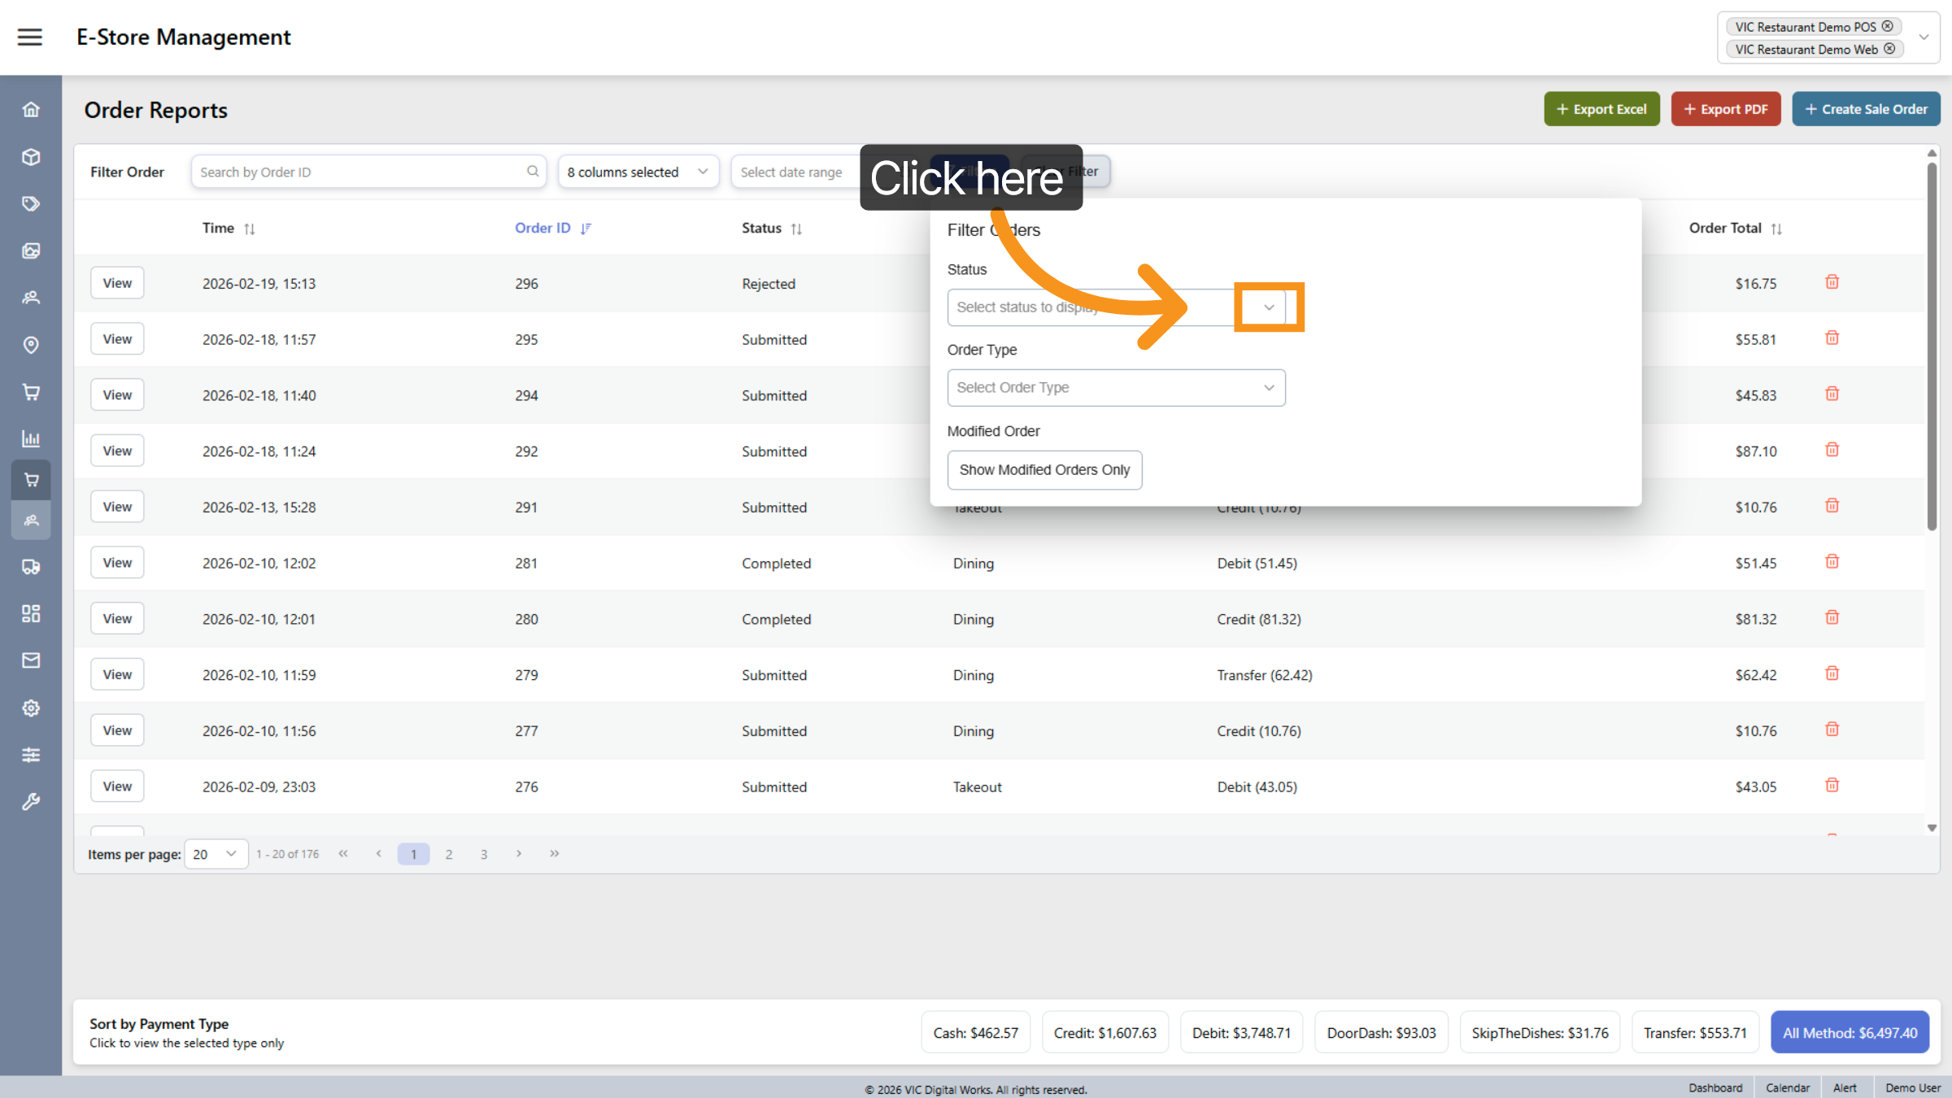Open the hamburger menu icon
Image resolution: width=1952 pixels, height=1098 pixels.
coord(30,37)
